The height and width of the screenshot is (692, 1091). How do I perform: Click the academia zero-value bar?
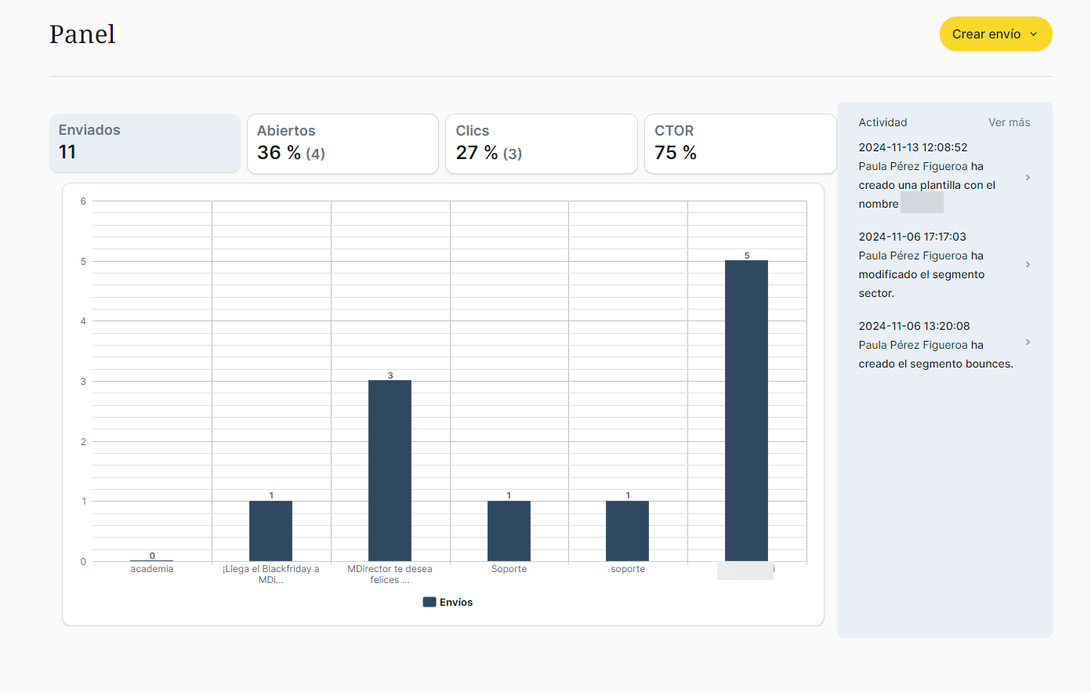tap(152, 560)
